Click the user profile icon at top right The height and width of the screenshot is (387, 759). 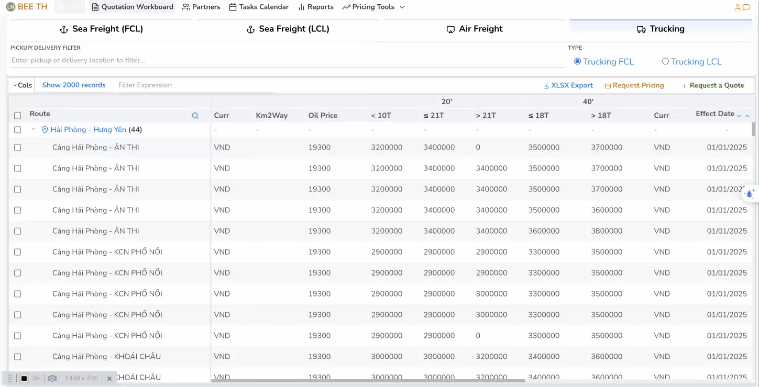coord(738,7)
